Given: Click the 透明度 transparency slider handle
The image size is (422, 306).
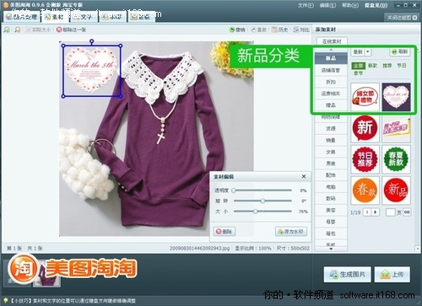Looking at the screenshot, I should (234, 191).
